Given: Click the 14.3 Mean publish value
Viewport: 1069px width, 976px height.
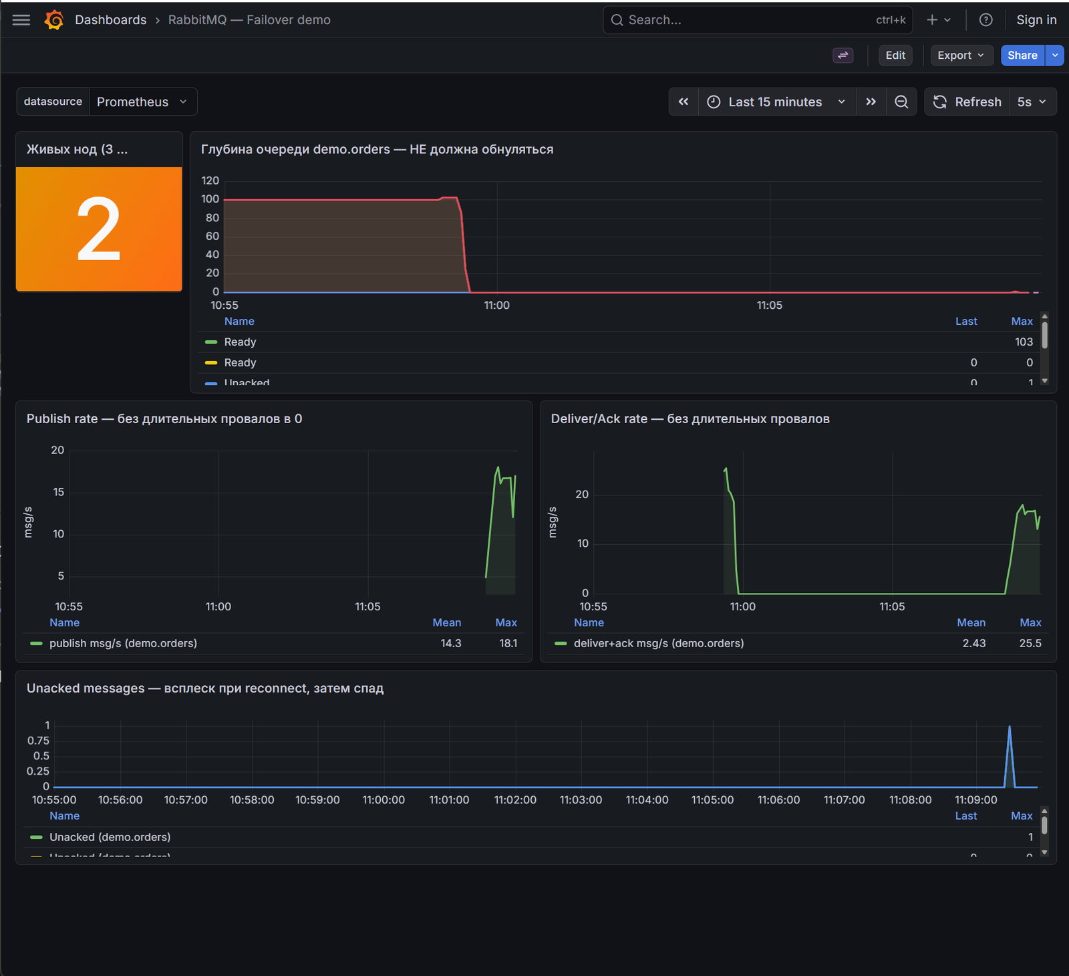Looking at the screenshot, I should 451,643.
